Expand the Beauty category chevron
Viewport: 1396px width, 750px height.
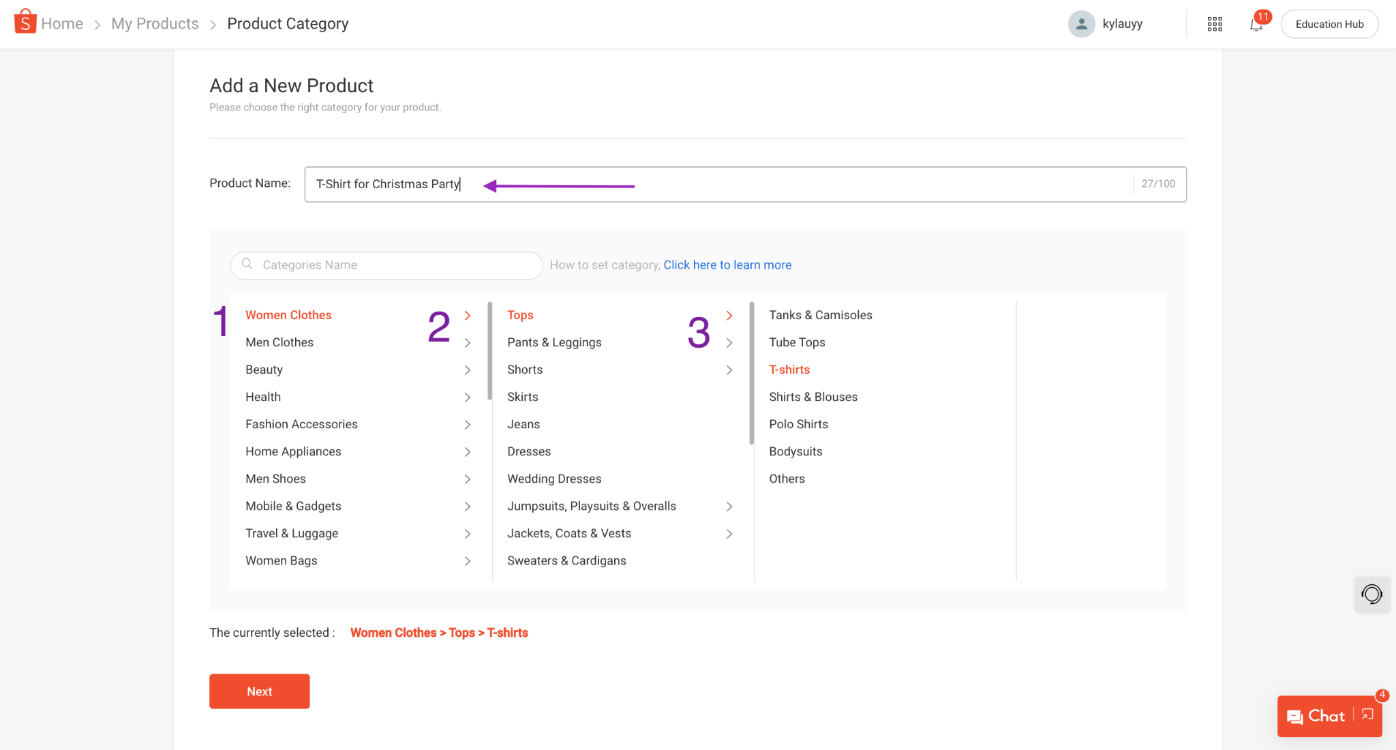pyautogui.click(x=468, y=370)
